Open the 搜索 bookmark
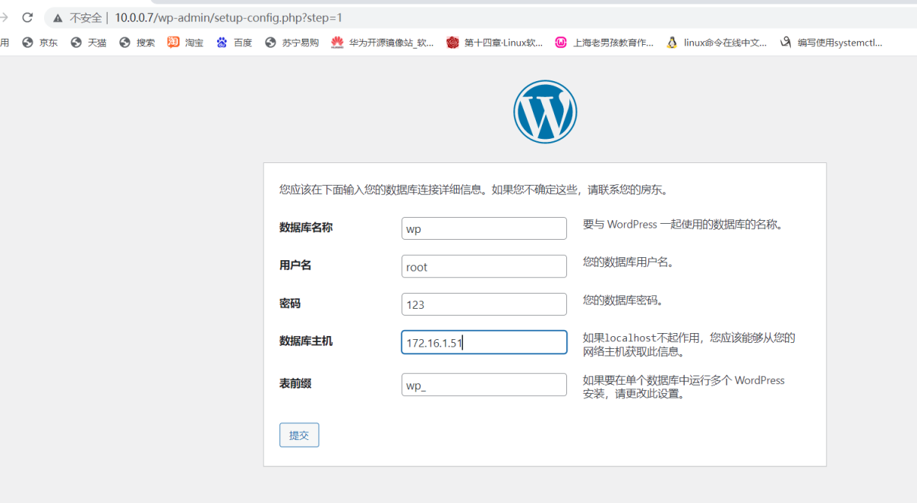 (137, 42)
